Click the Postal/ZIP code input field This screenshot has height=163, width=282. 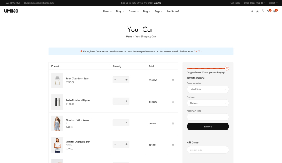tap(208, 117)
